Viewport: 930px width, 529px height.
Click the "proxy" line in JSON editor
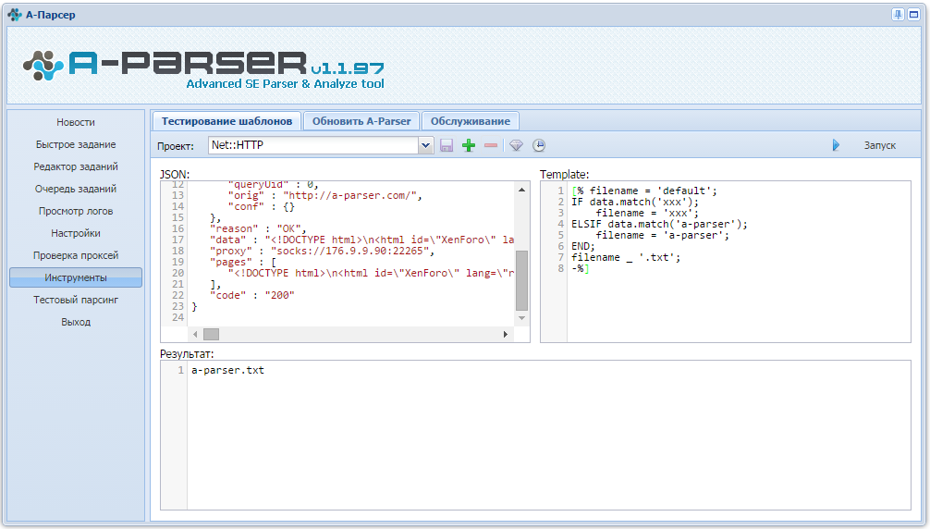click(x=322, y=251)
